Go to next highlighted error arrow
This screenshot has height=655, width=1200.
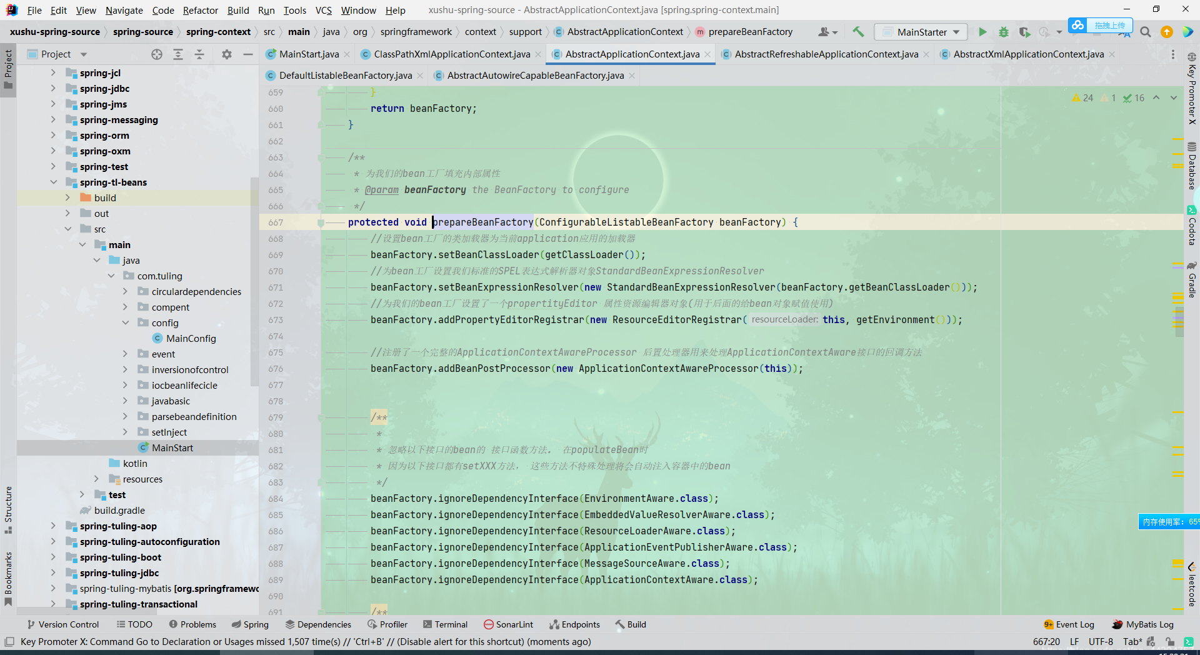click(x=1174, y=97)
